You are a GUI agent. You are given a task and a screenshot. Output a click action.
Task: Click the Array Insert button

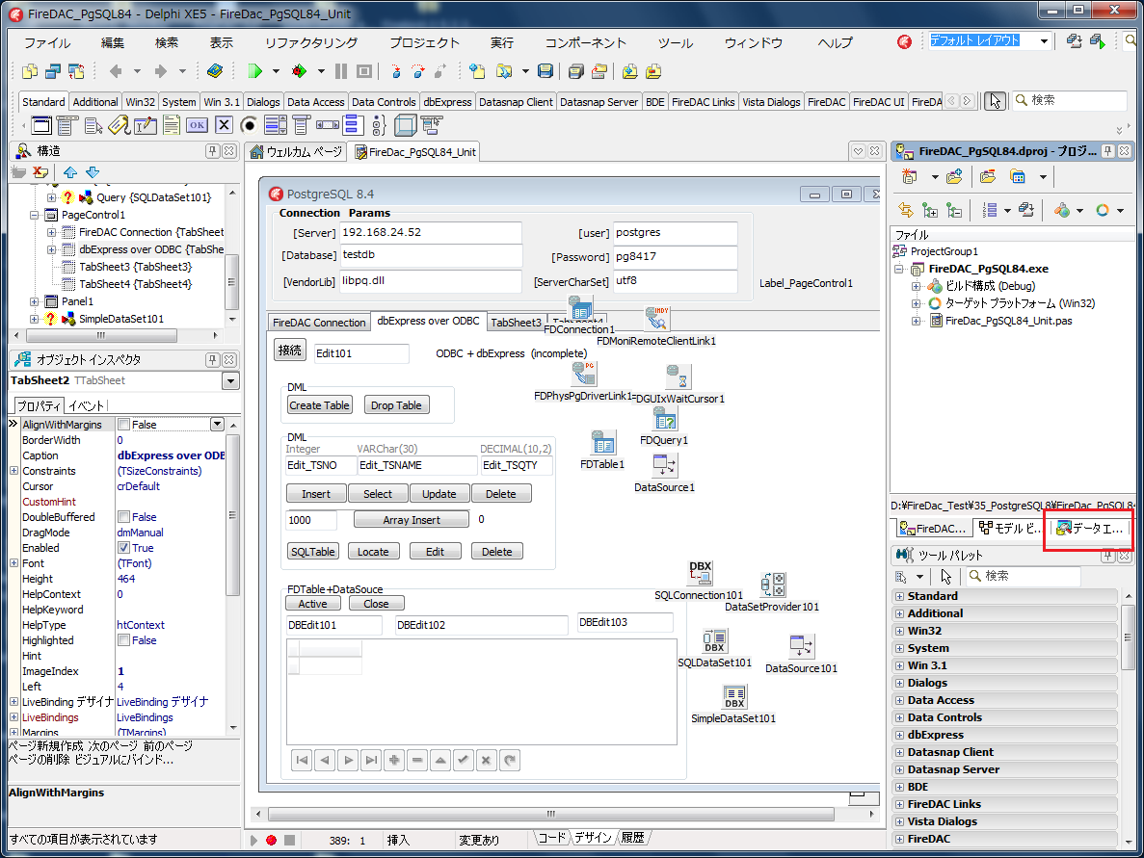412,520
